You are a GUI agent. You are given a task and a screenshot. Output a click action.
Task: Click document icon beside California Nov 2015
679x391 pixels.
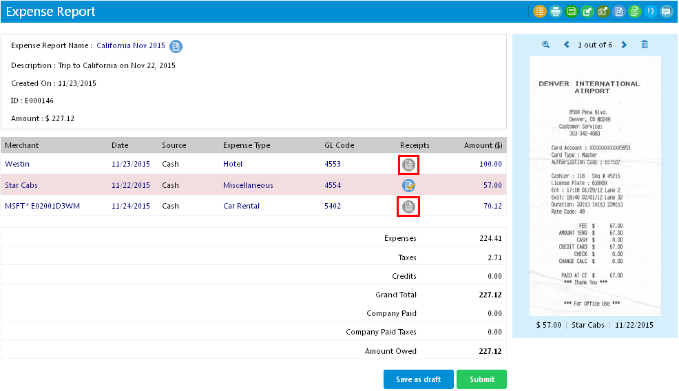(176, 46)
